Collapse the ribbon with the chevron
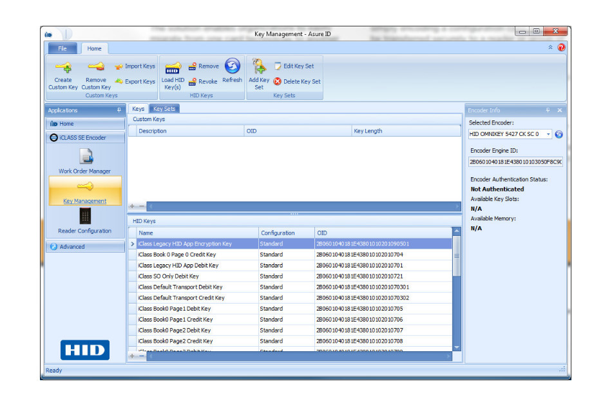Viewport: 612px width, 406px height. click(x=550, y=47)
